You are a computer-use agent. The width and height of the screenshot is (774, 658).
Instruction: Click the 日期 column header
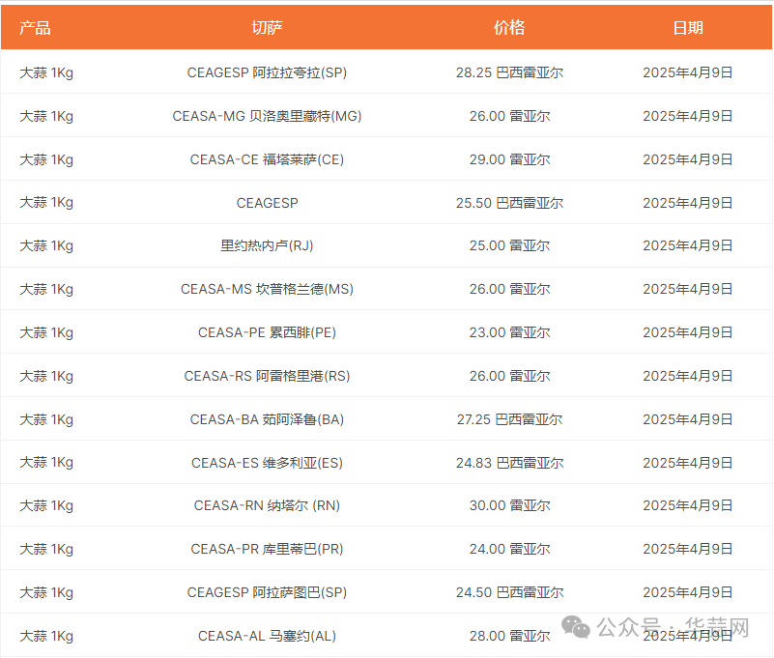click(688, 28)
